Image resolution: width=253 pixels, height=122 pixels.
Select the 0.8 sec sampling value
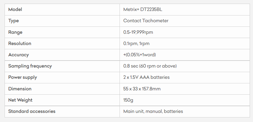click(150, 66)
